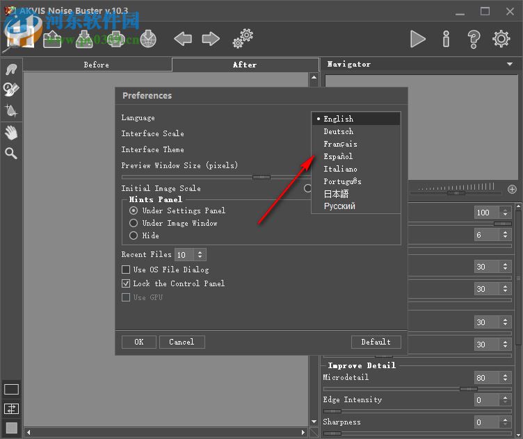Enable Use OS File Dialog checkbox
Viewport: 523px width, 439px height.
126,269
